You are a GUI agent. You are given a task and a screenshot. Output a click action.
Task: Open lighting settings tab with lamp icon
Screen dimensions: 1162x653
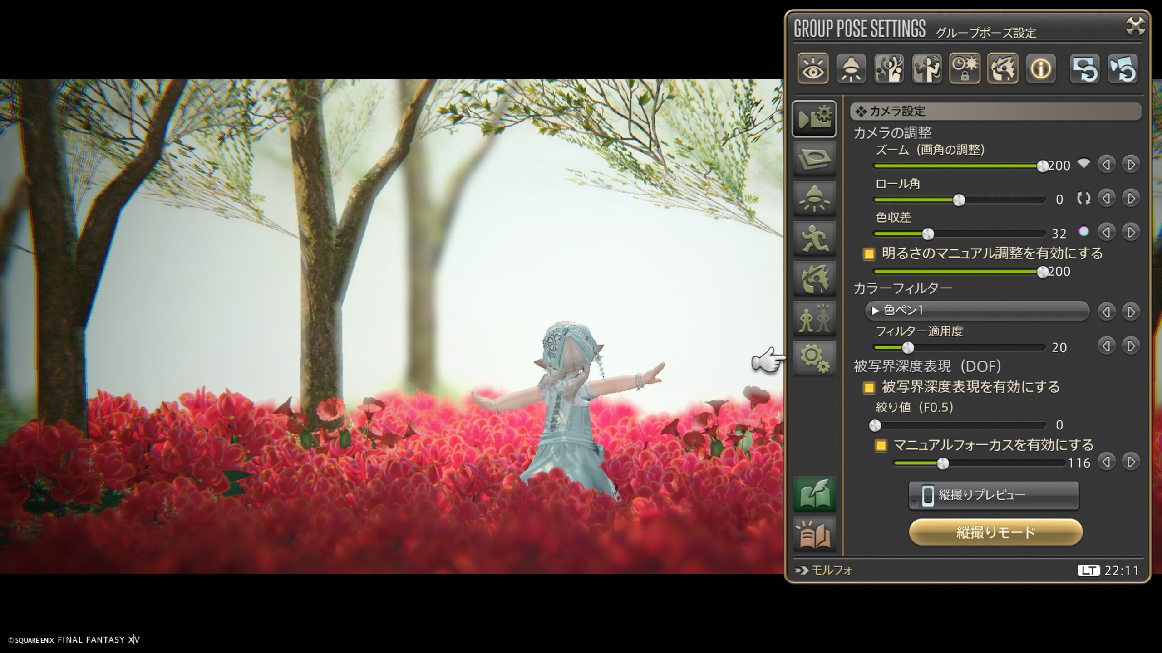click(x=814, y=199)
